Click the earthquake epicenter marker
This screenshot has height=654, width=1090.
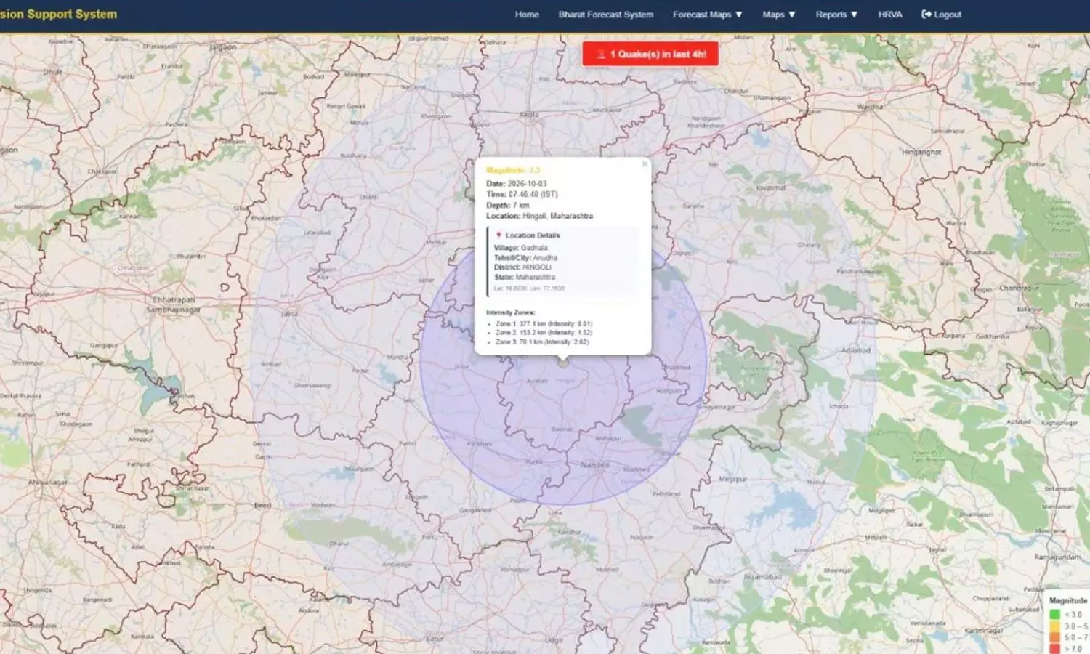pos(563,363)
